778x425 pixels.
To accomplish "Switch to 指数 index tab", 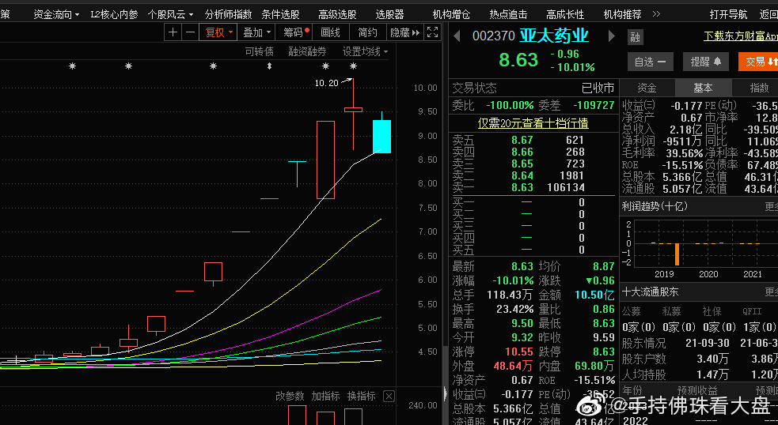I will coord(759,88).
